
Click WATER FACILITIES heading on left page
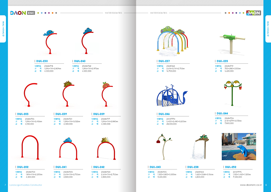[113, 13]
